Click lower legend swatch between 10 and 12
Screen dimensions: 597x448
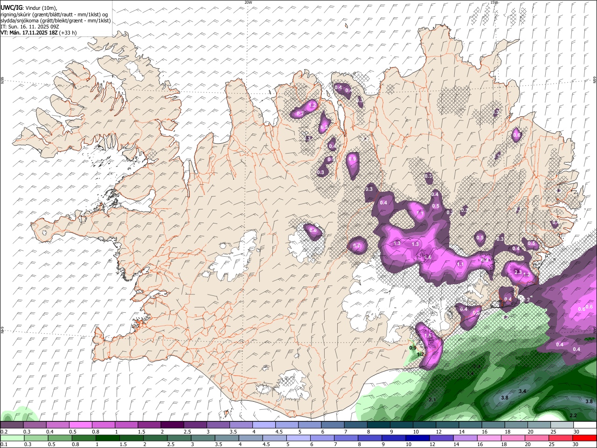(417, 438)
